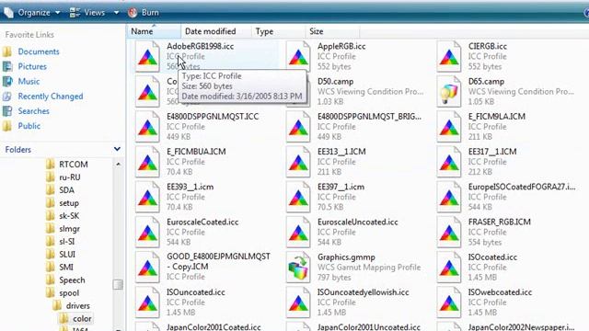Select GOOD_E4800EJPMGNLMQST Copy file icon
The image size is (589, 331).
(147, 268)
